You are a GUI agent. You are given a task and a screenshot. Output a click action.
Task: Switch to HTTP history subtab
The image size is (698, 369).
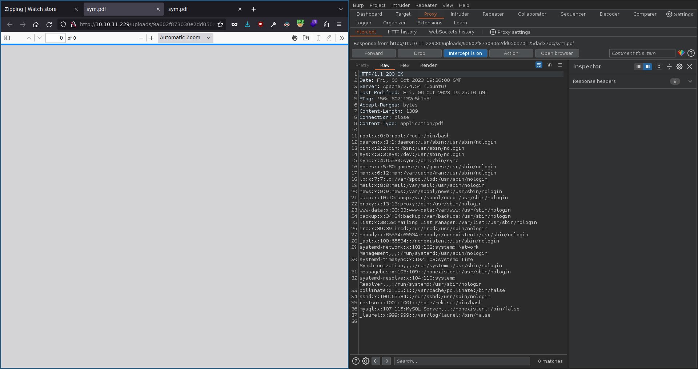pyautogui.click(x=402, y=32)
